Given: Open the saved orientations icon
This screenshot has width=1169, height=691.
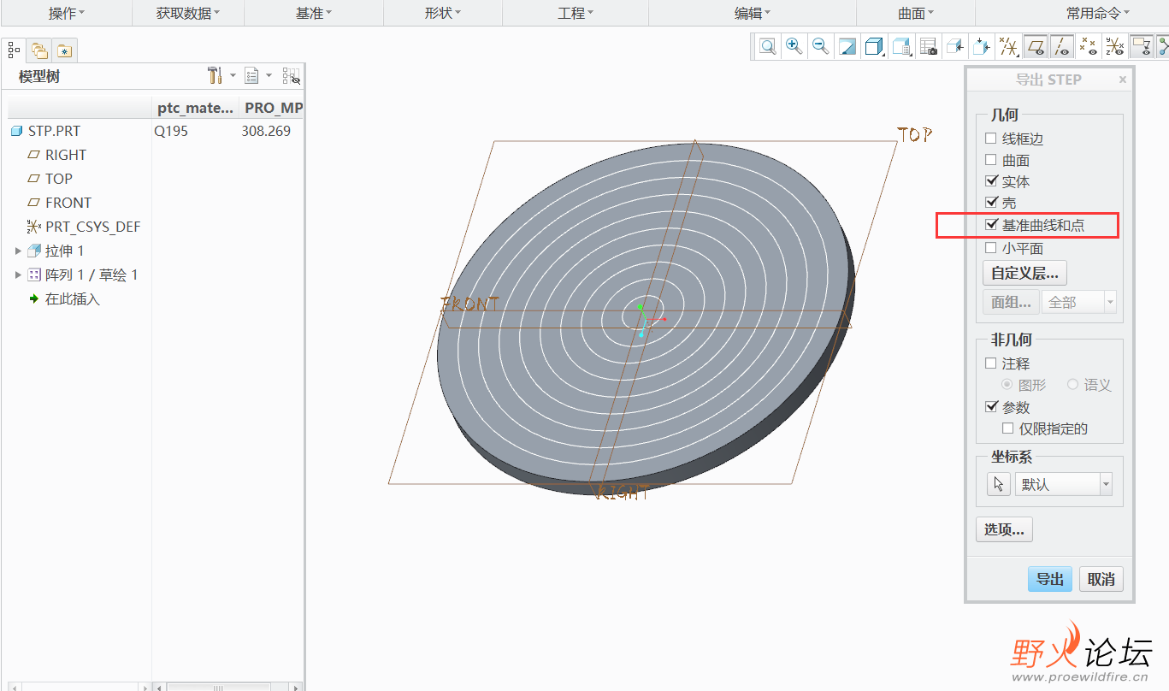Looking at the screenshot, I should pyautogui.click(x=901, y=46).
